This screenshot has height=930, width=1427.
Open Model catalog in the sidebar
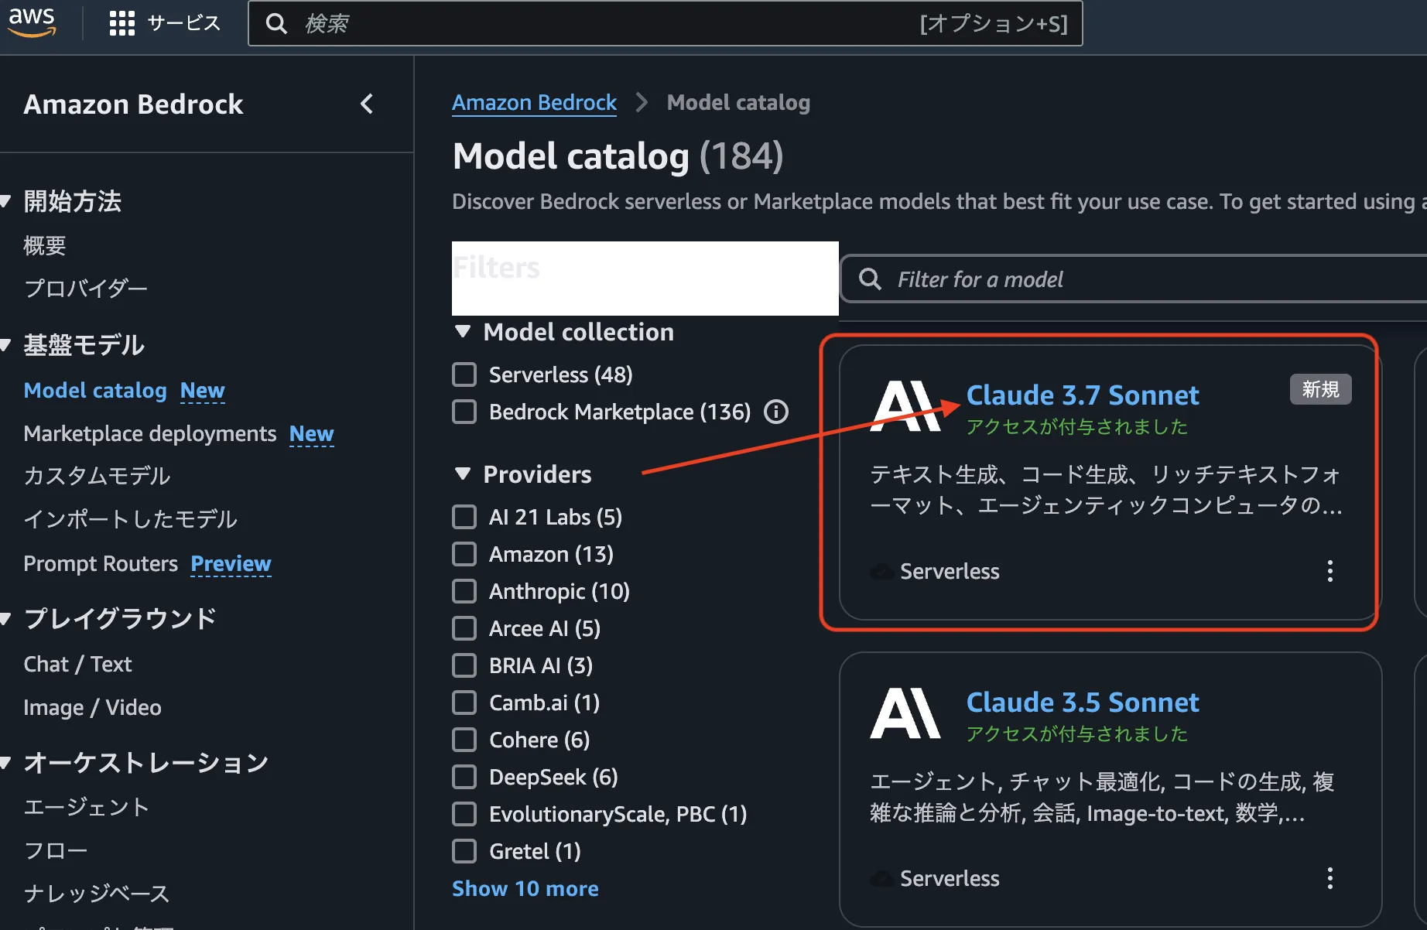tap(95, 390)
